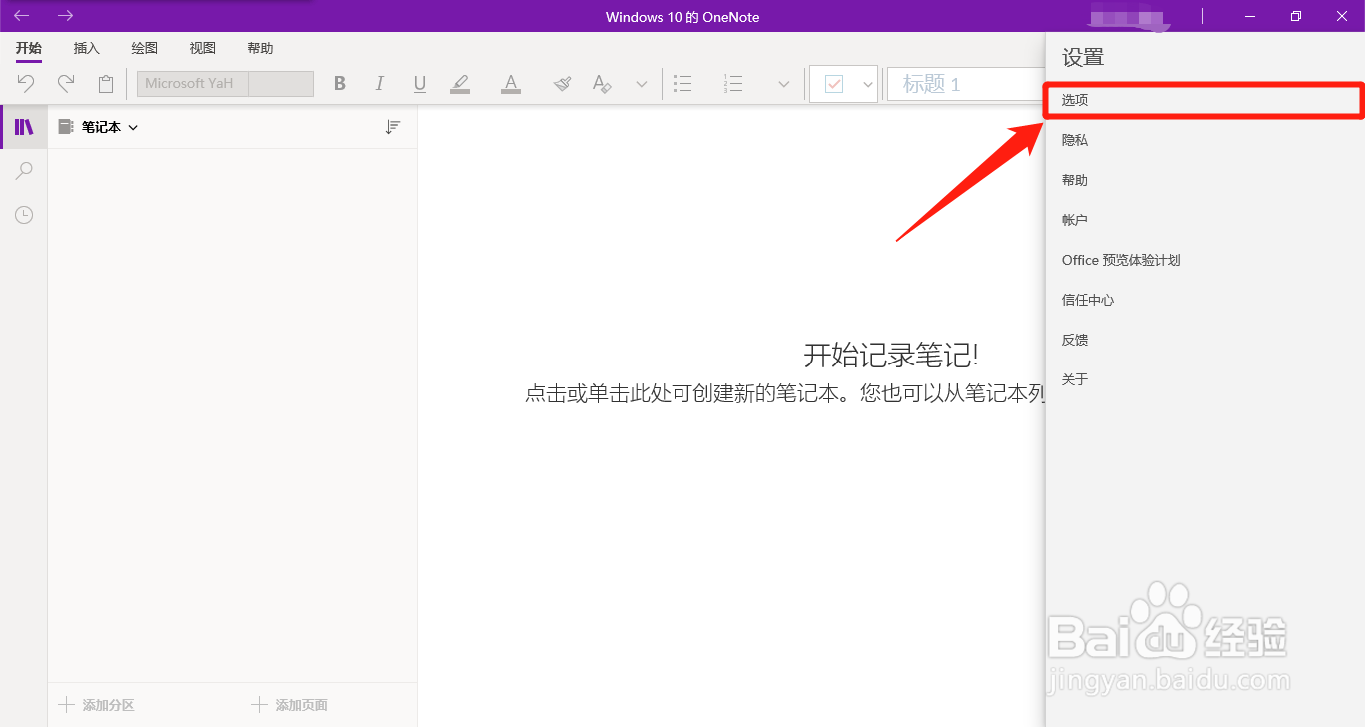Toggle bold formatting
Viewport: 1365px width, 727px height.
[x=340, y=84]
